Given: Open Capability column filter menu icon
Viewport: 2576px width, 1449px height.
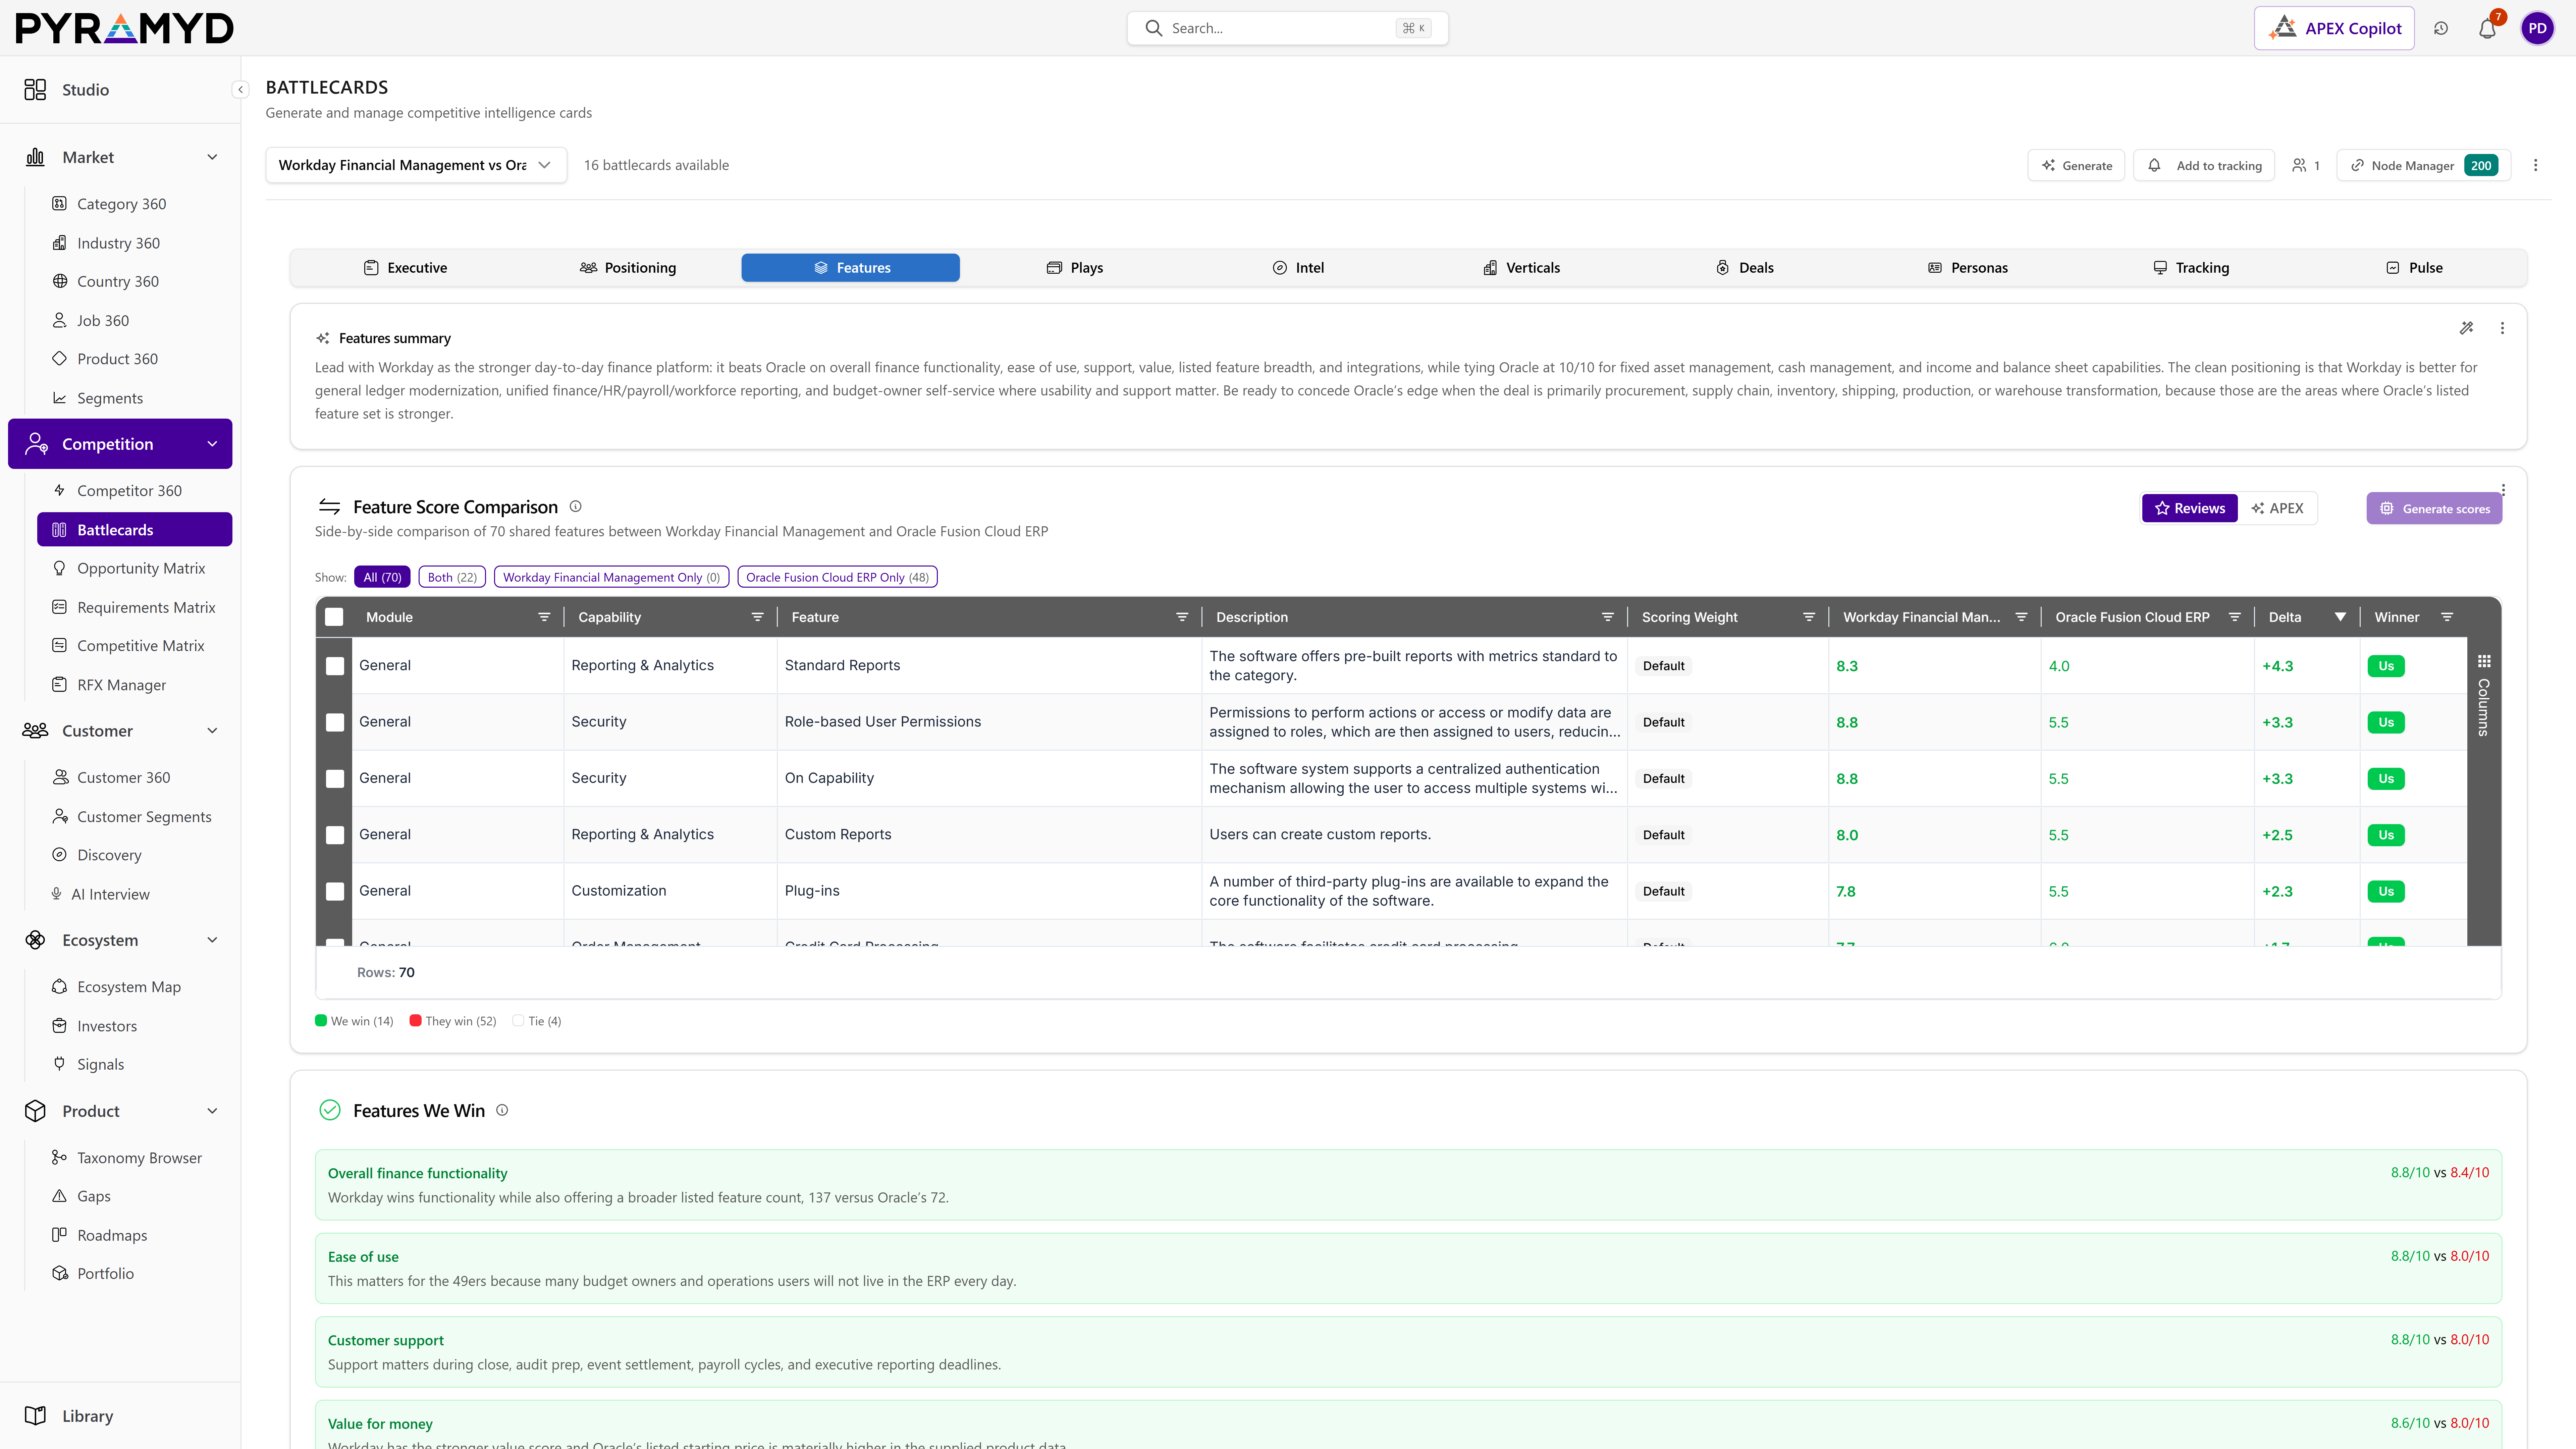Looking at the screenshot, I should (757, 617).
